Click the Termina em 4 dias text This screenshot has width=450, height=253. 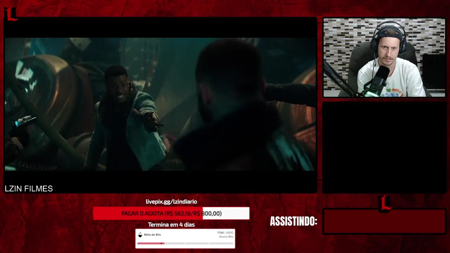tap(171, 225)
